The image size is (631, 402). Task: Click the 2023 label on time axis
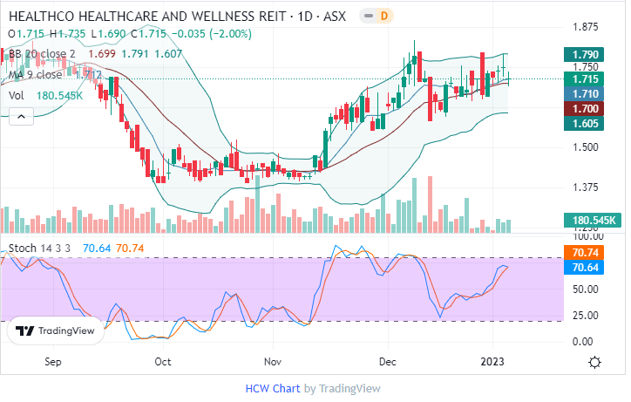coord(492,360)
